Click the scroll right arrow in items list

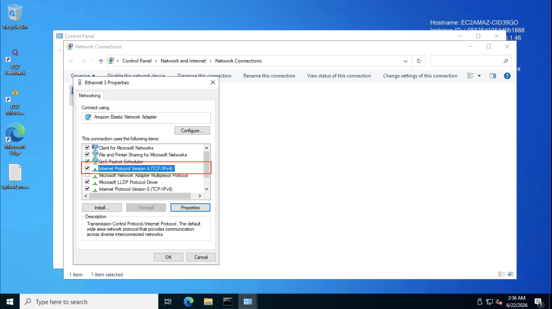click(x=200, y=196)
